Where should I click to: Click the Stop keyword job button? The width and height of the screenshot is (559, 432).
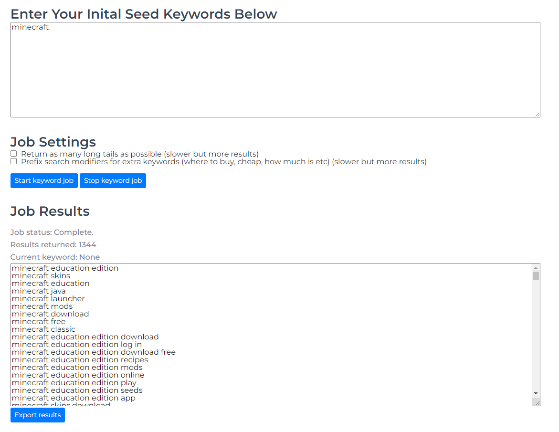click(x=113, y=181)
